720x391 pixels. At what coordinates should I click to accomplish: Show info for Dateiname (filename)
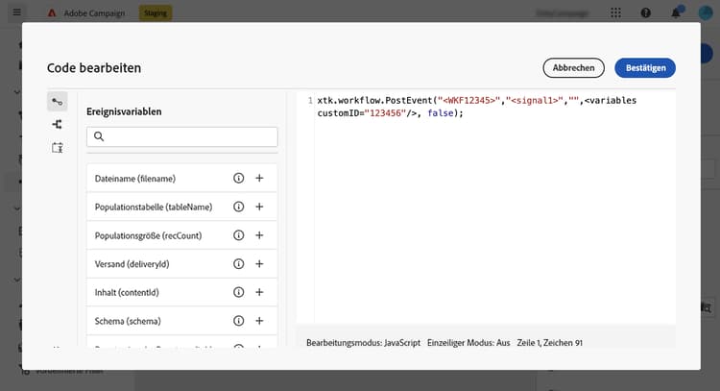[x=238, y=179]
